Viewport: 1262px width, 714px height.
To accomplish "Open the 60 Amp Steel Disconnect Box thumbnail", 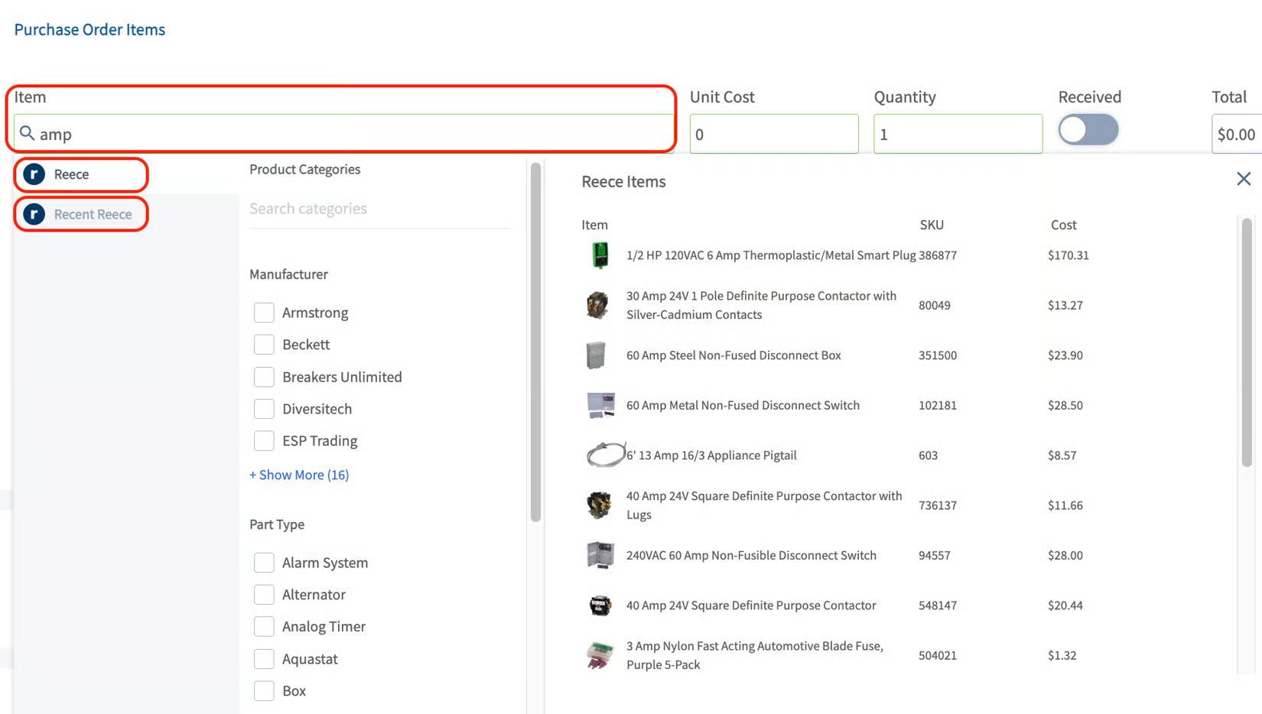I will [596, 355].
